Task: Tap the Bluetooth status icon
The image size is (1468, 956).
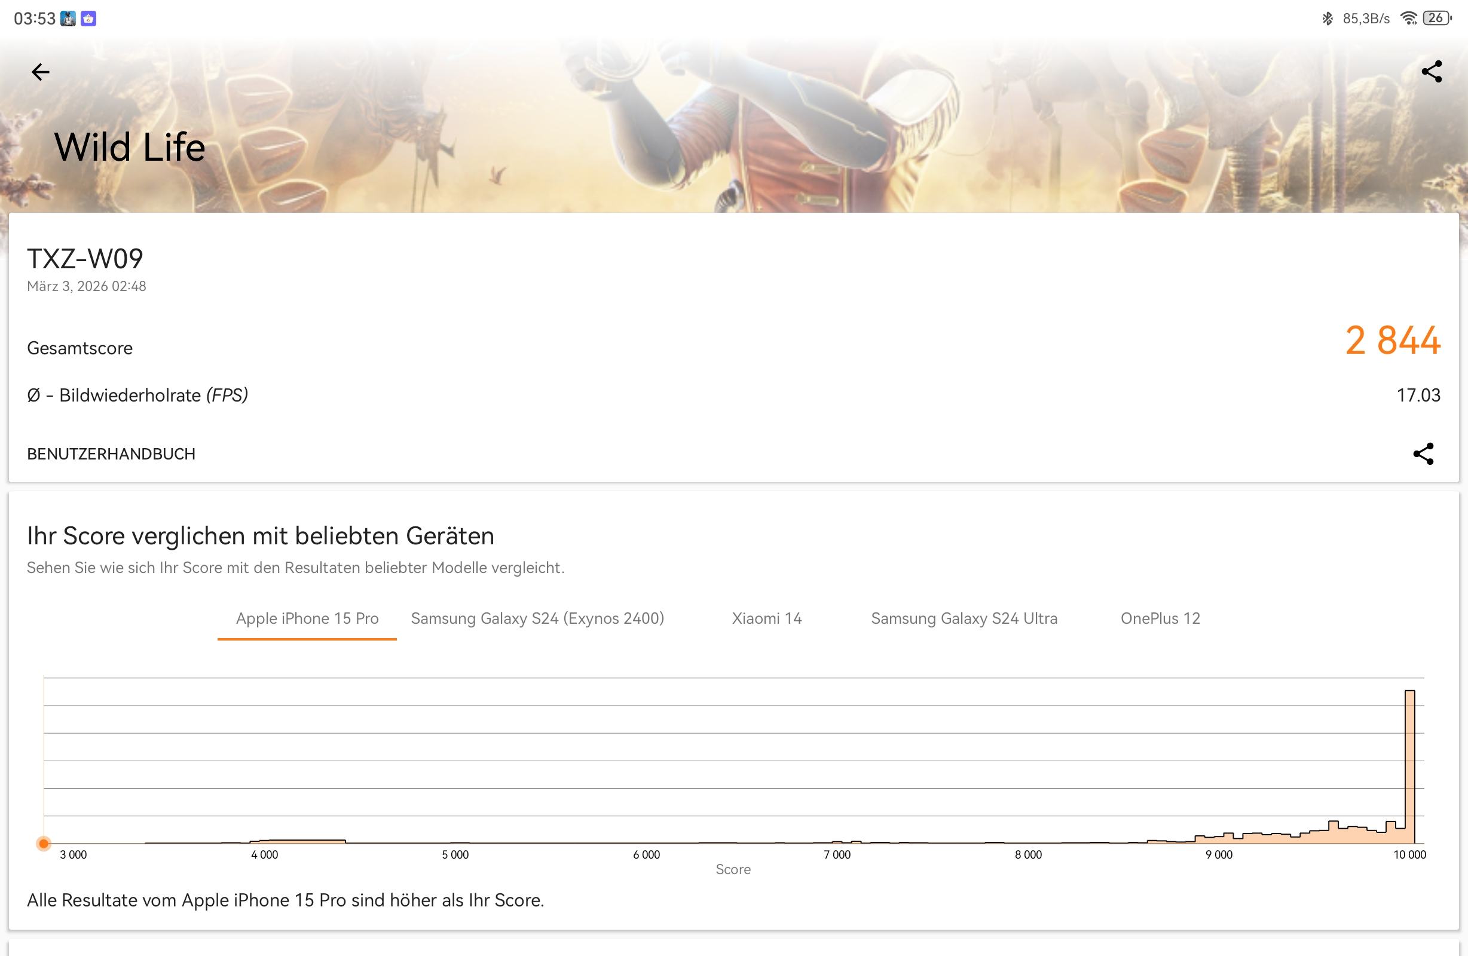Action: point(1327,19)
